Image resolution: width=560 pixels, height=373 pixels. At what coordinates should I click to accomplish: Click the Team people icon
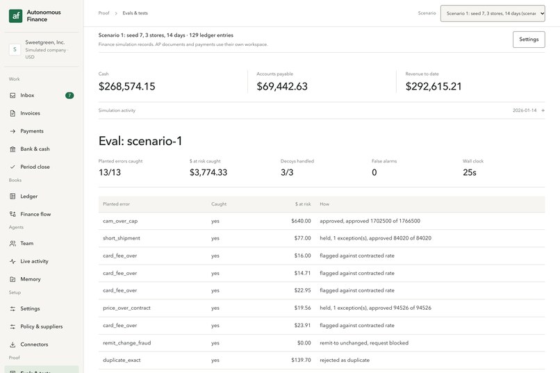pos(13,243)
